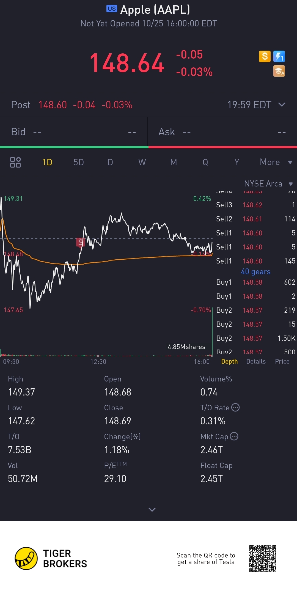Tap the Change(%) value 1.18%
The height and width of the screenshot is (596, 297).
(117, 450)
